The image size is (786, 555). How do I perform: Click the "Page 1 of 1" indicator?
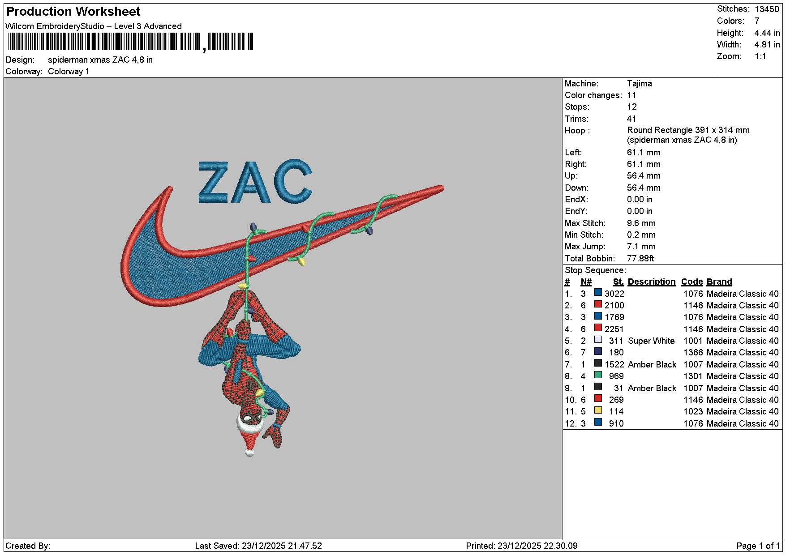758,546
